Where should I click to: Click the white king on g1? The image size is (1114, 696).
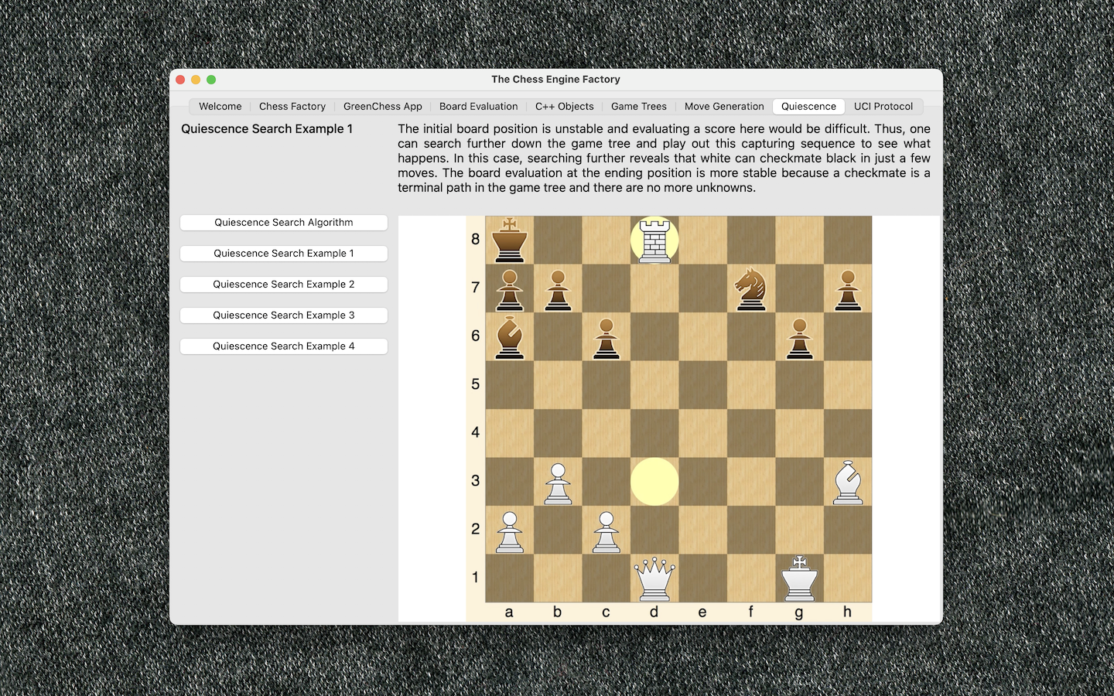coord(800,578)
